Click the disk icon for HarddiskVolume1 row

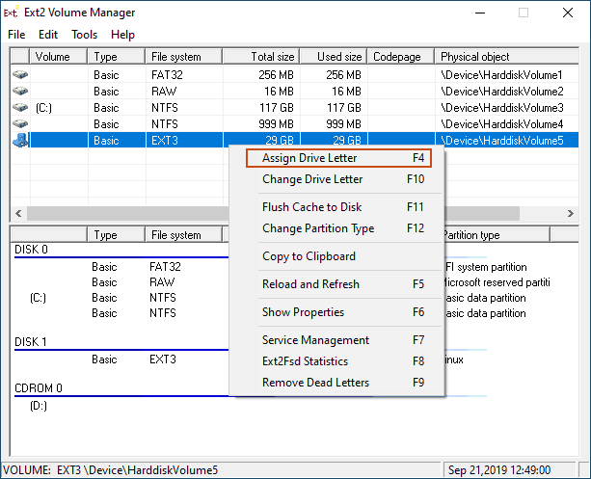tap(20, 74)
